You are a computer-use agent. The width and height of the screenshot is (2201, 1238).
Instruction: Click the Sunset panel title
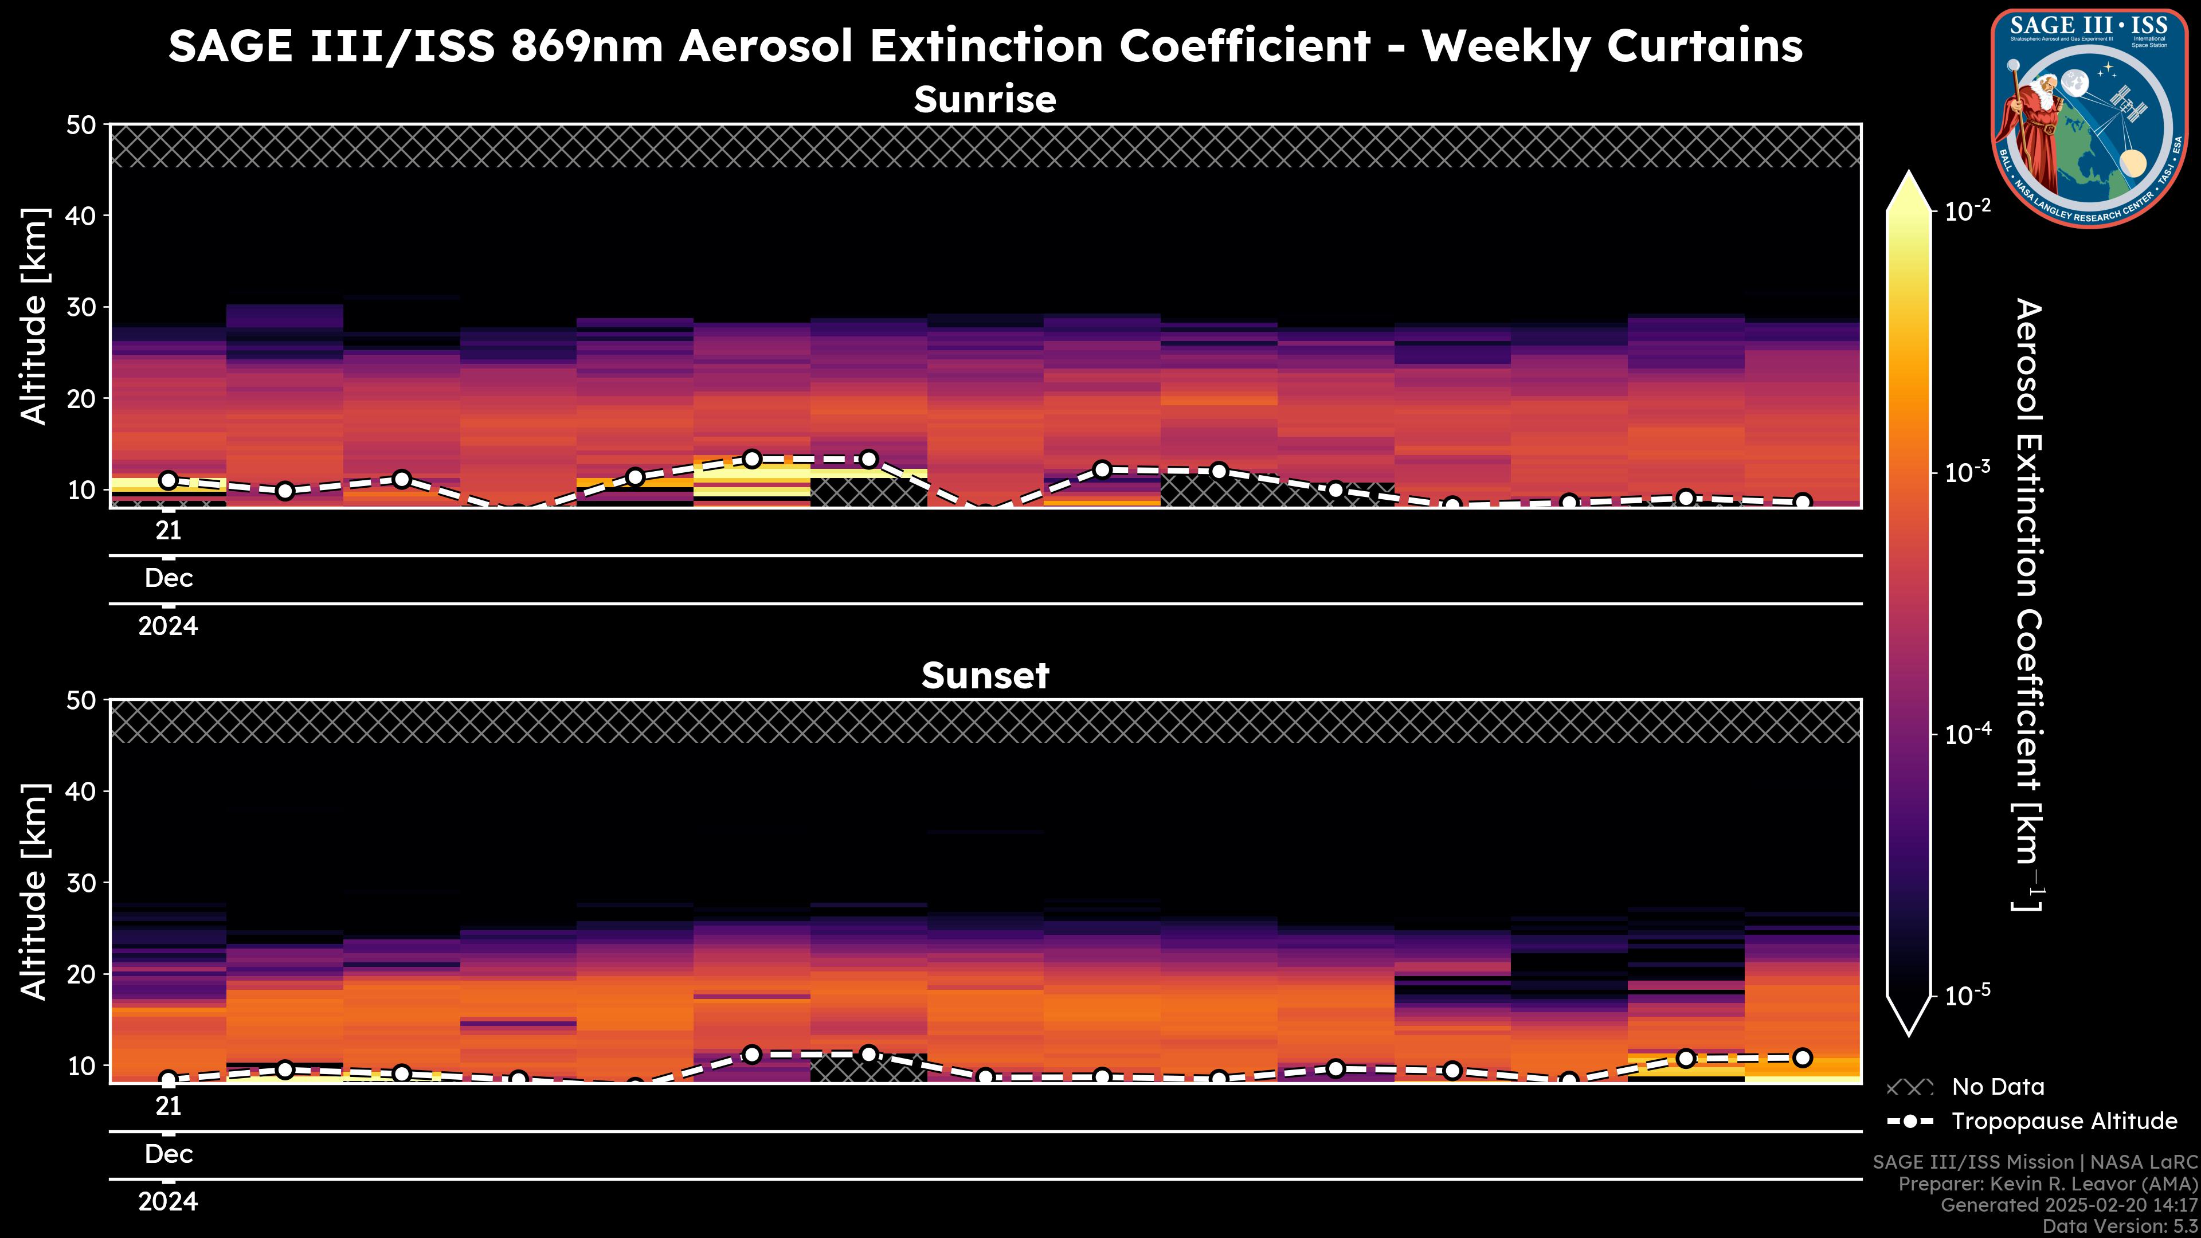tap(985, 676)
